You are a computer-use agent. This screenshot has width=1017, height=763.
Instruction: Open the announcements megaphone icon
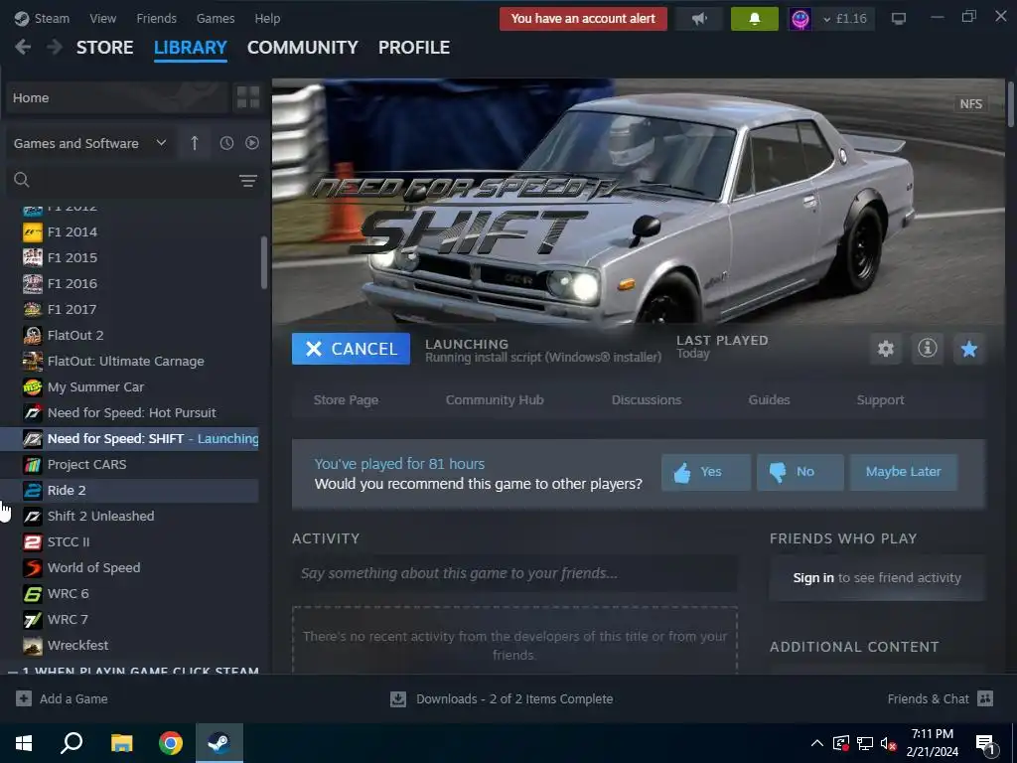pyautogui.click(x=699, y=19)
